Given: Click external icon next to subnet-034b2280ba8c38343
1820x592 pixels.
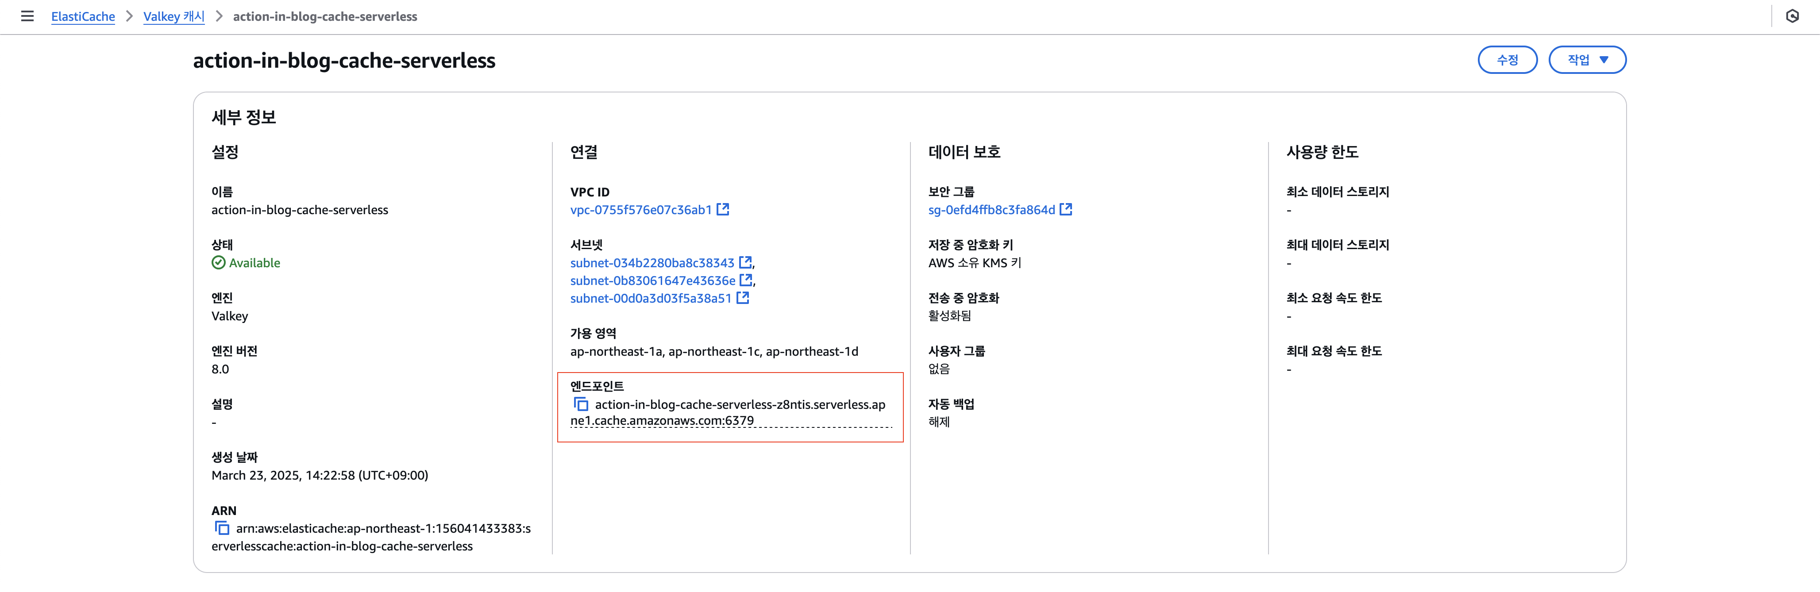Looking at the screenshot, I should (x=744, y=262).
